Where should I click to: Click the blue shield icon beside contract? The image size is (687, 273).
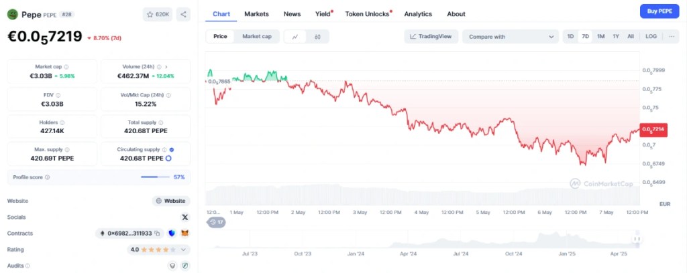[x=172, y=234]
